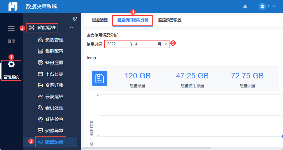Click the 宕机处理 wrench icon
This screenshot has height=150, width=283.
[x=40, y=108]
